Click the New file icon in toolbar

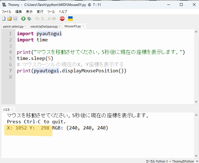pos(4,19)
